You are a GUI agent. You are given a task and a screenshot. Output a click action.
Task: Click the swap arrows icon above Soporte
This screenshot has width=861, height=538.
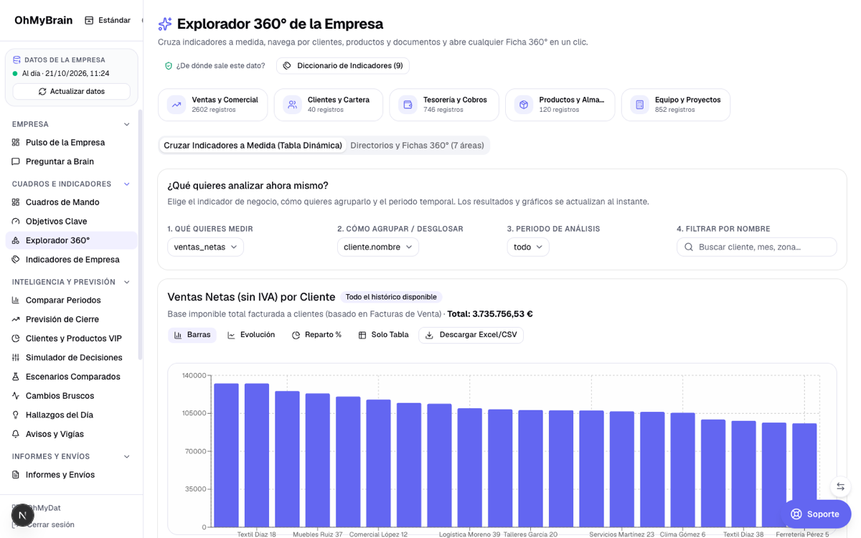840,486
